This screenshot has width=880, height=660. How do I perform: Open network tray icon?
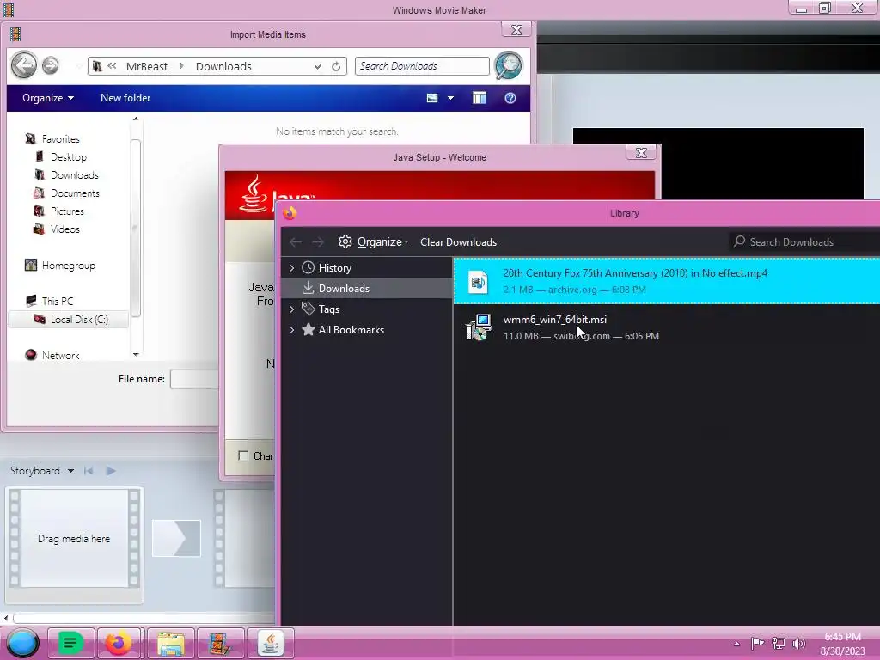tap(779, 643)
